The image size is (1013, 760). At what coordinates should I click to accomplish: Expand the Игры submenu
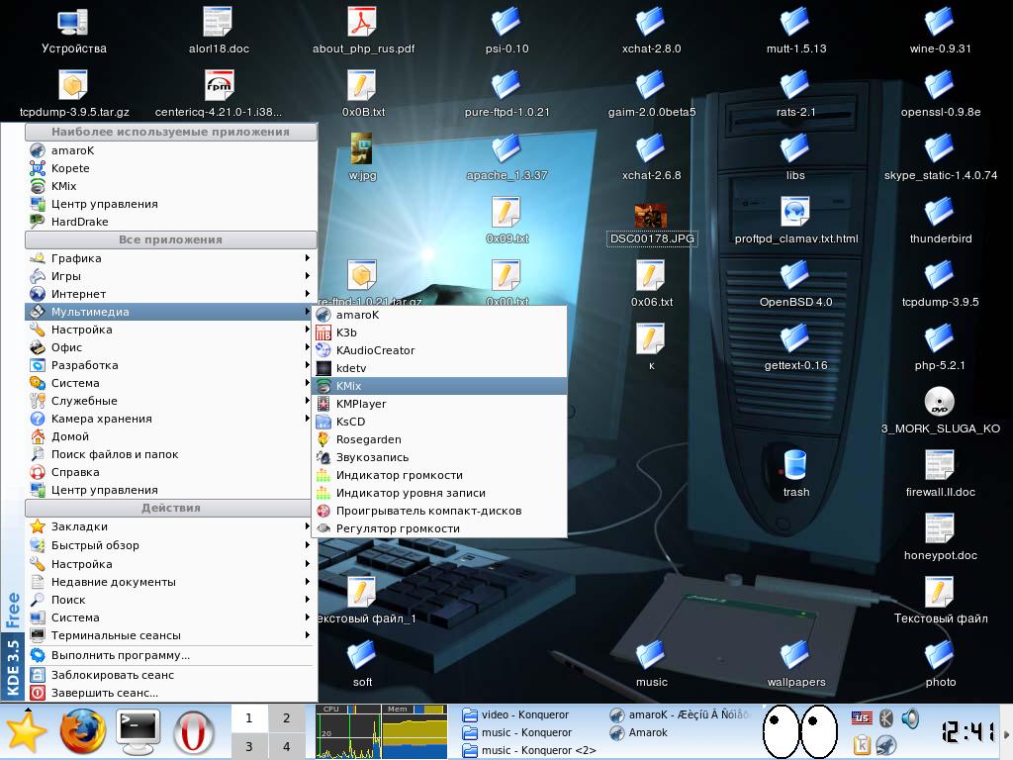click(x=170, y=276)
